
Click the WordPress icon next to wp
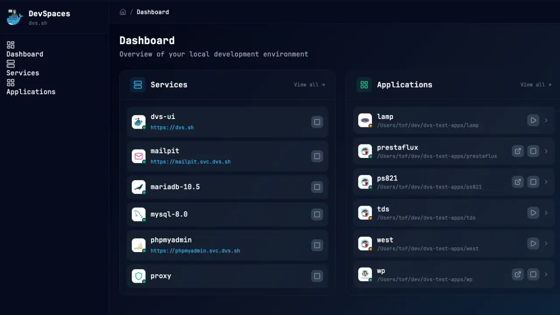coord(365,274)
